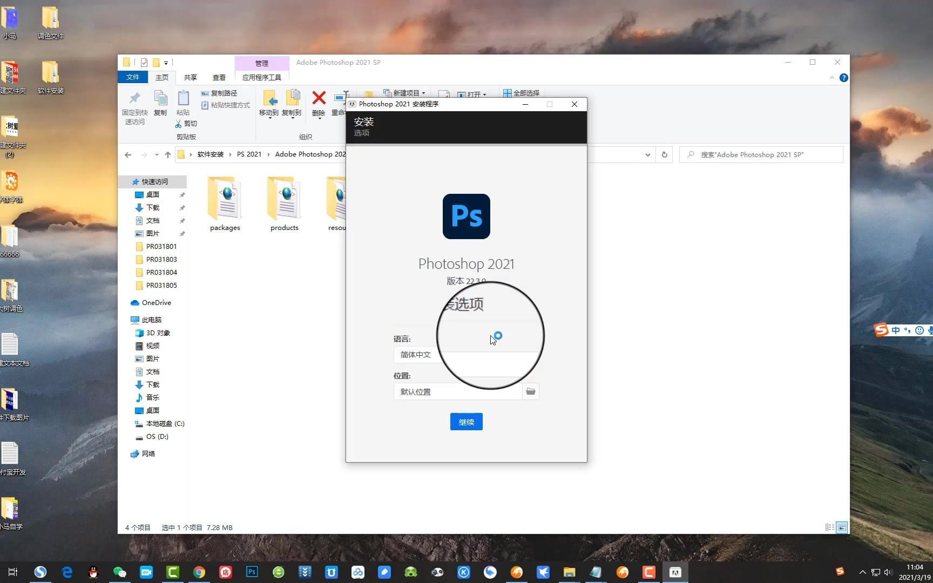
Task: Select 音乐 in navigation pane
Action: (x=147, y=398)
